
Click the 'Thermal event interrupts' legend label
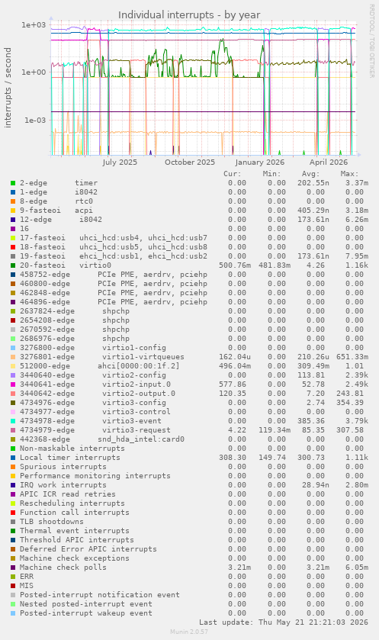coord(75,531)
